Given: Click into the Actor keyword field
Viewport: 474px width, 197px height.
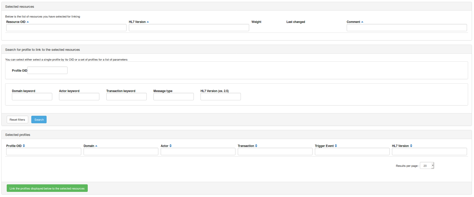Looking at the screenshot, I should click(x=79, y=97).
